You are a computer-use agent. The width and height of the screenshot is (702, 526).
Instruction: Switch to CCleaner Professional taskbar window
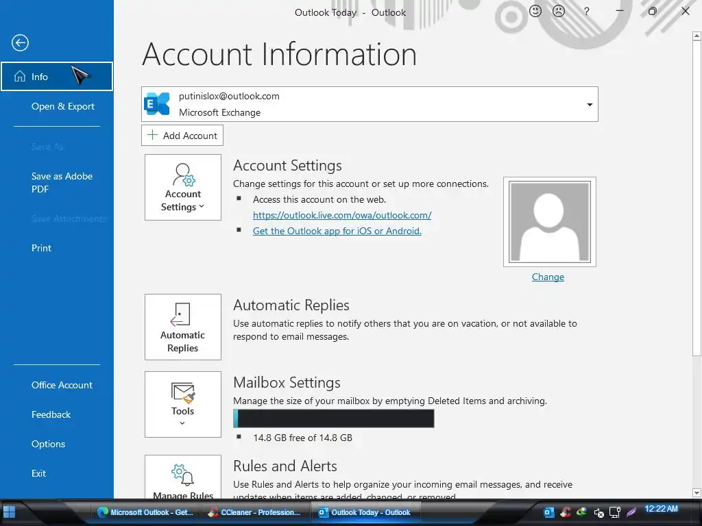254,512
